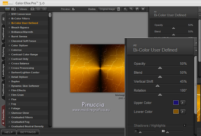Image resolution: width=201 pixels, height=136 pixels.
Task: Click the lightbulb background color icon
Action: click(x=143, y=9)
